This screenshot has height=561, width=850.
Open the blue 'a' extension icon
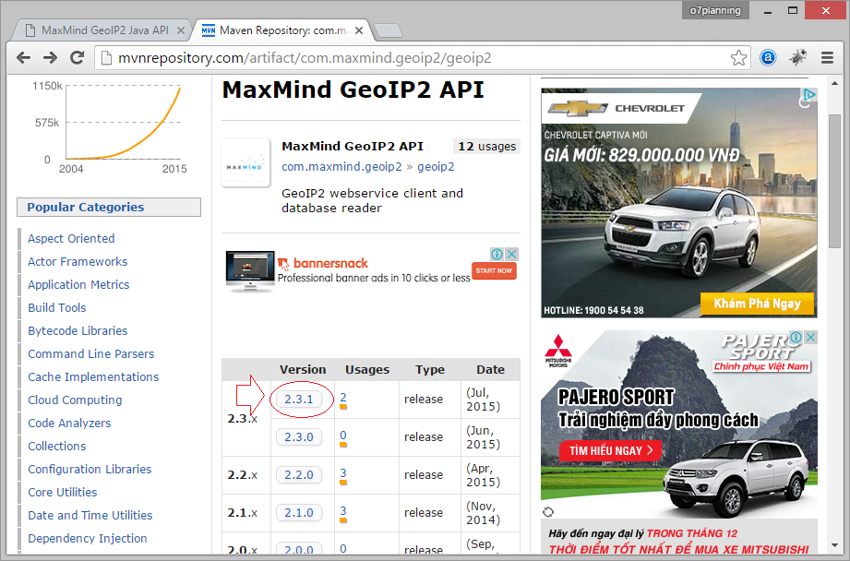(768, 57)
